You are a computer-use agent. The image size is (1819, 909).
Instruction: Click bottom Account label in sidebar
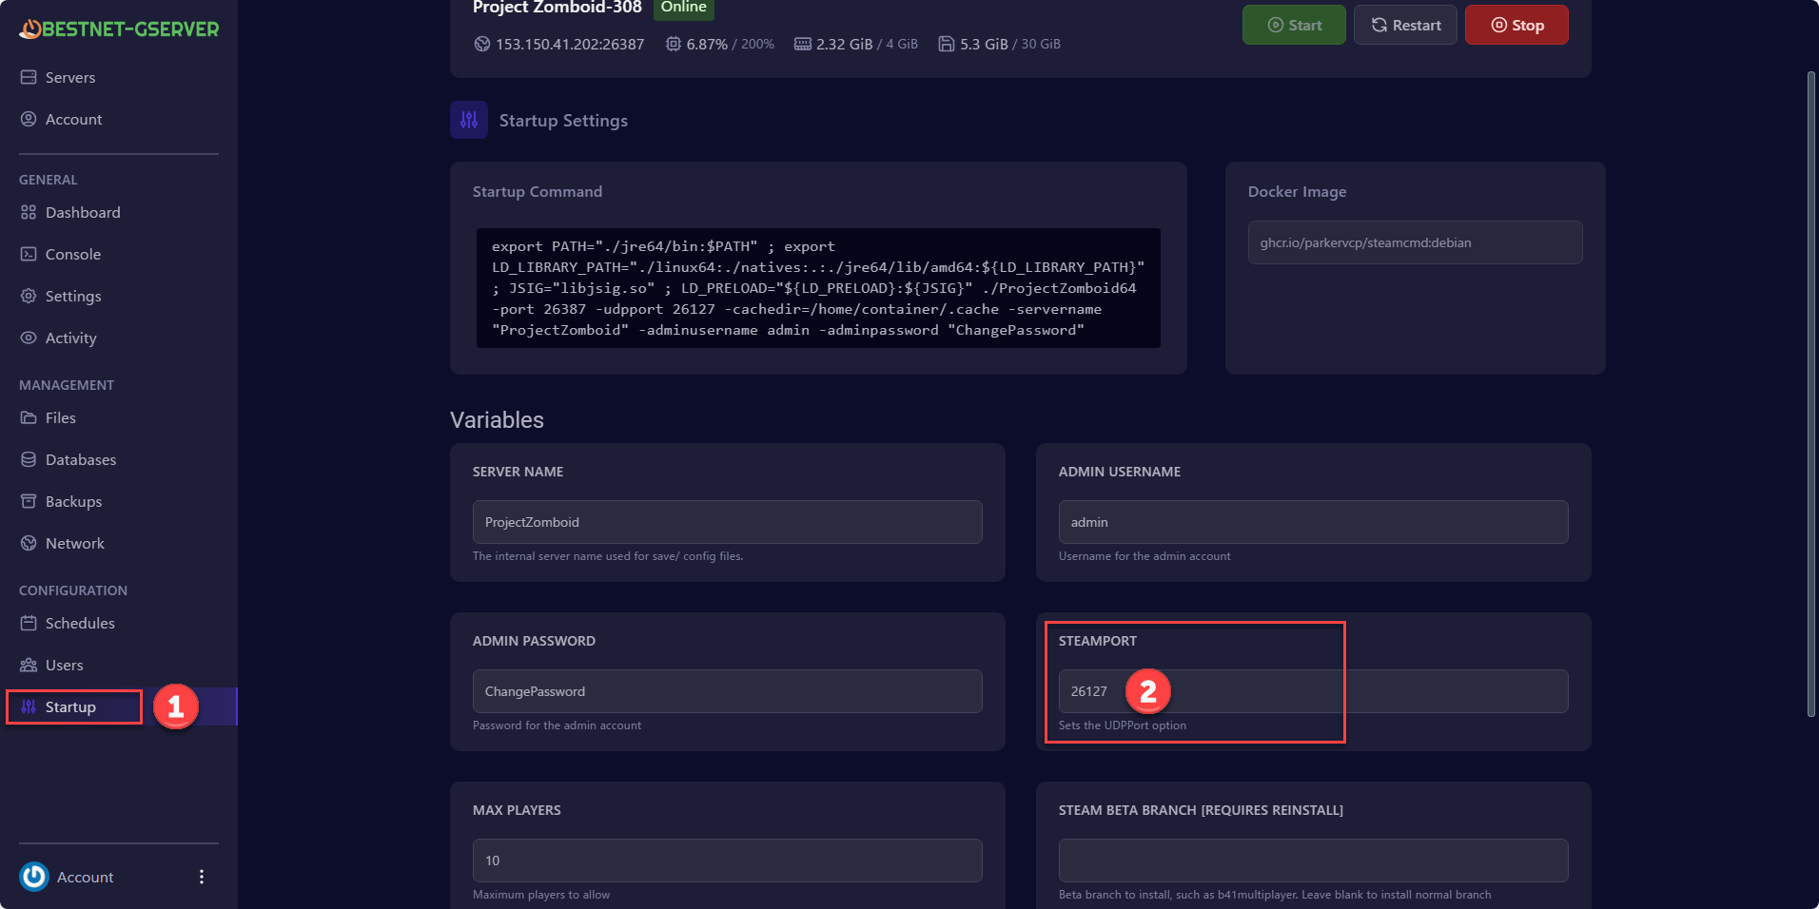[85, 877]
